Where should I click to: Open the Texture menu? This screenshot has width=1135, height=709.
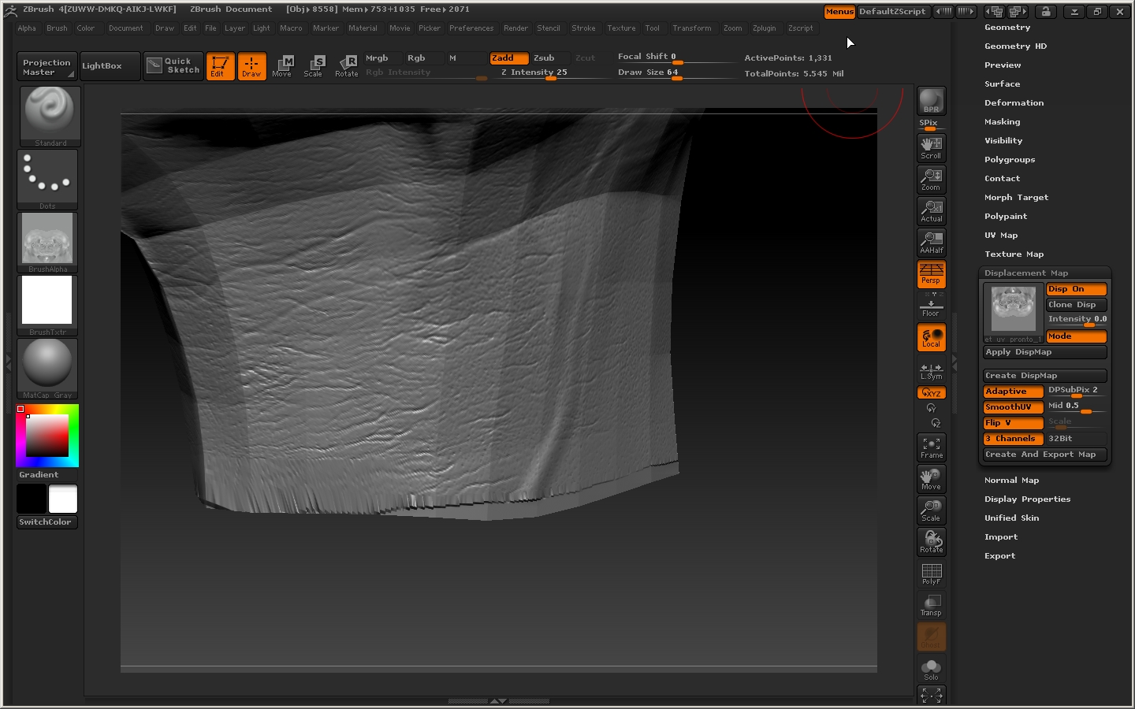[x=621, y=28]
